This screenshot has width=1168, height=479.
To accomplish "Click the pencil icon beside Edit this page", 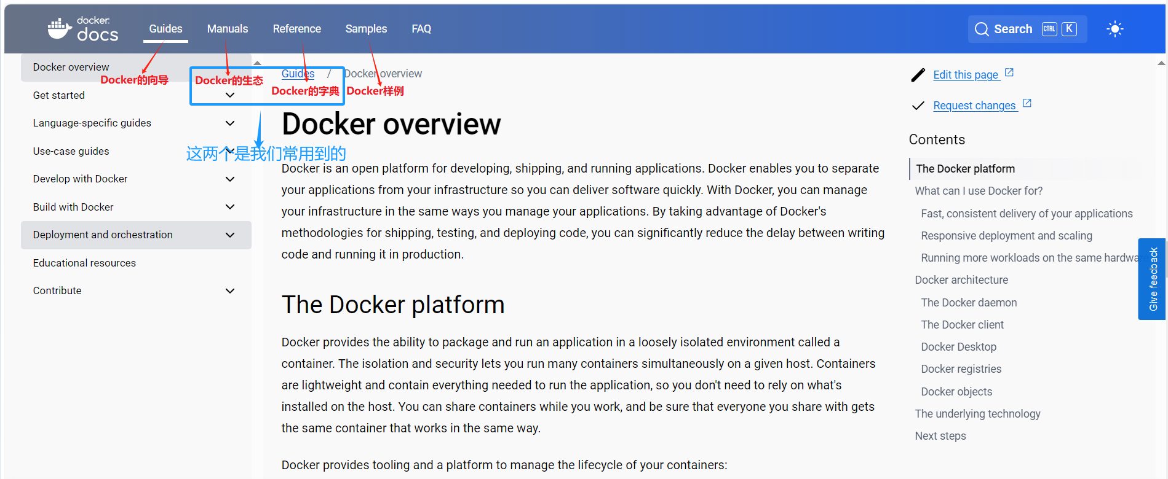I will (x=918, y=75).
